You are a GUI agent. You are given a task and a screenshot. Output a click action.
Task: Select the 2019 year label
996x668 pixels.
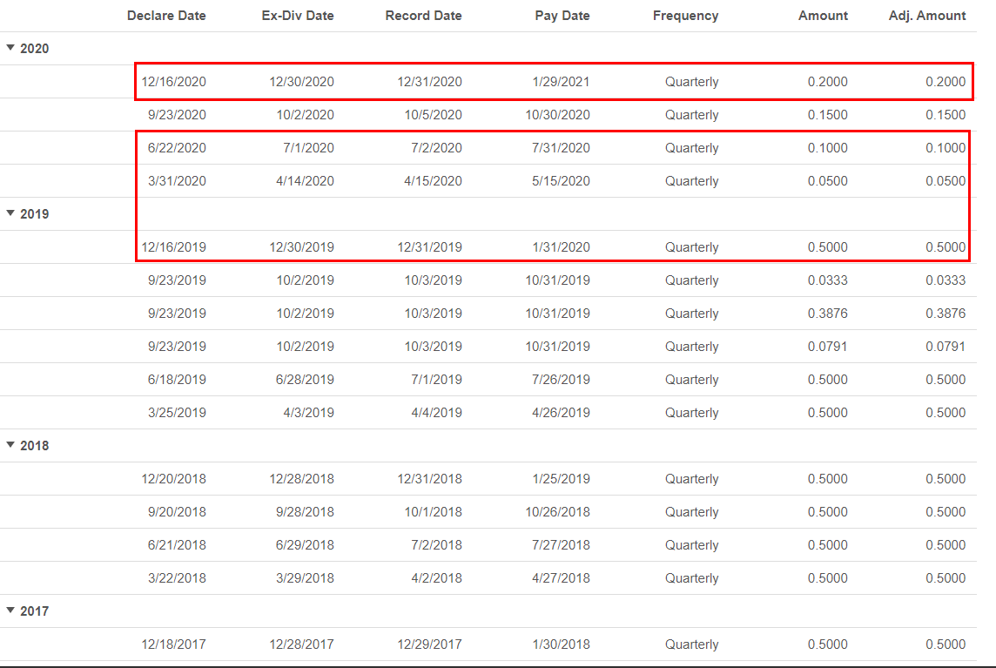(x=34, y=213)
